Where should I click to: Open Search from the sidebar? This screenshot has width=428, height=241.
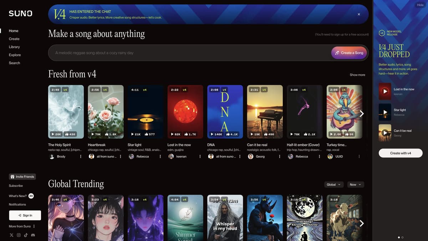[15, 63]
